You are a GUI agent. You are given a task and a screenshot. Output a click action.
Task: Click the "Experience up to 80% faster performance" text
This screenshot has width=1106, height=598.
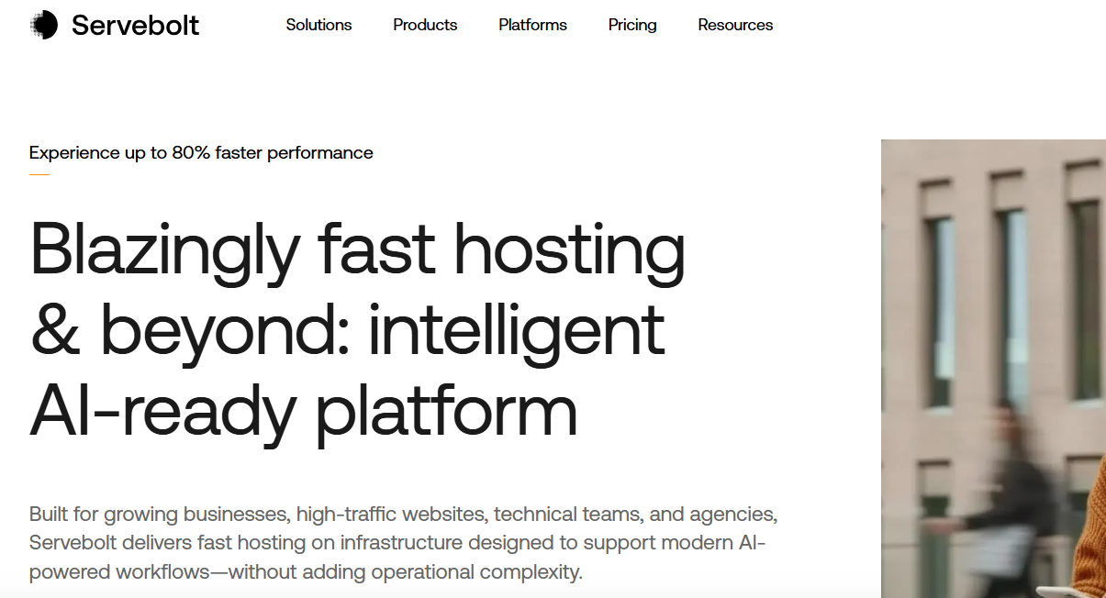point(201,153)
